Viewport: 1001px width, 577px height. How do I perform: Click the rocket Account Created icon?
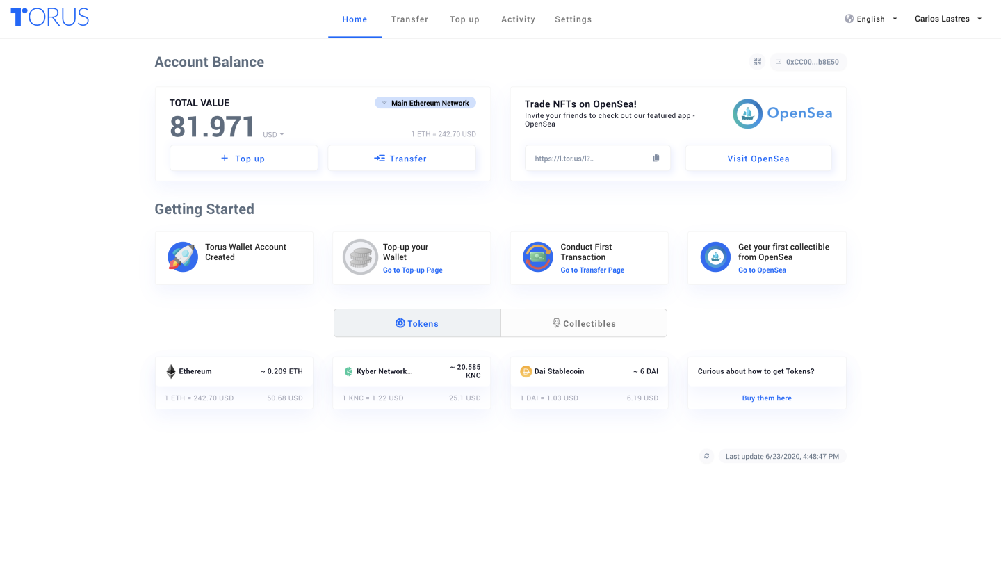pos(183,257)
